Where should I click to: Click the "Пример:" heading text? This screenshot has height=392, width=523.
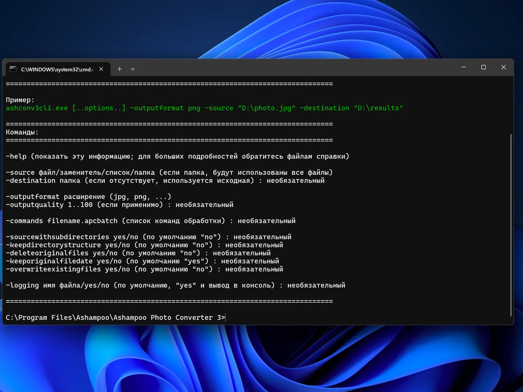tap(20, 100)
